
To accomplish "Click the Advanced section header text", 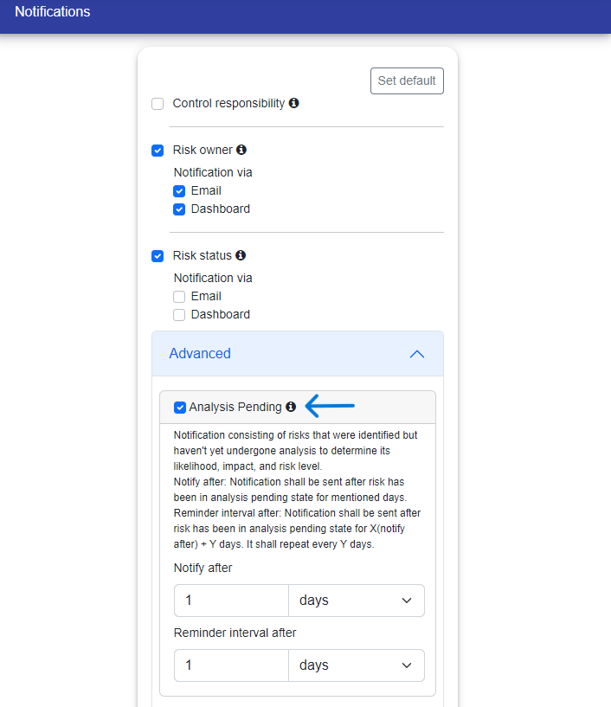I will pyautogui.click(x=200, y=354).
